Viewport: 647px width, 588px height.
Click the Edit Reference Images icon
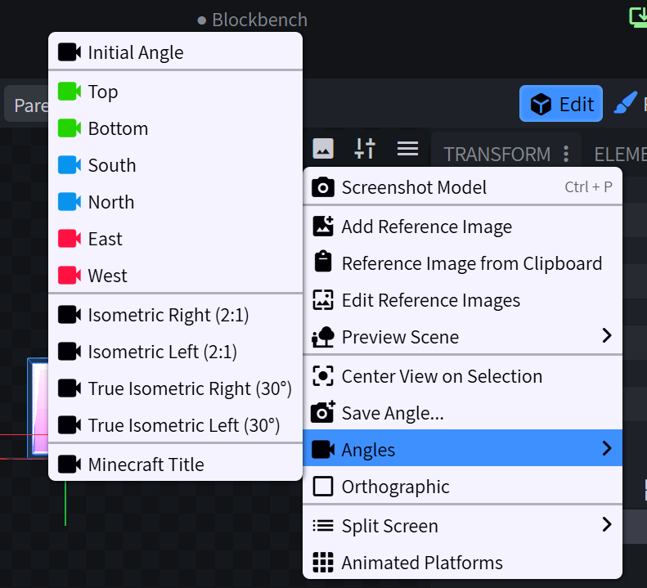[323, 300]
